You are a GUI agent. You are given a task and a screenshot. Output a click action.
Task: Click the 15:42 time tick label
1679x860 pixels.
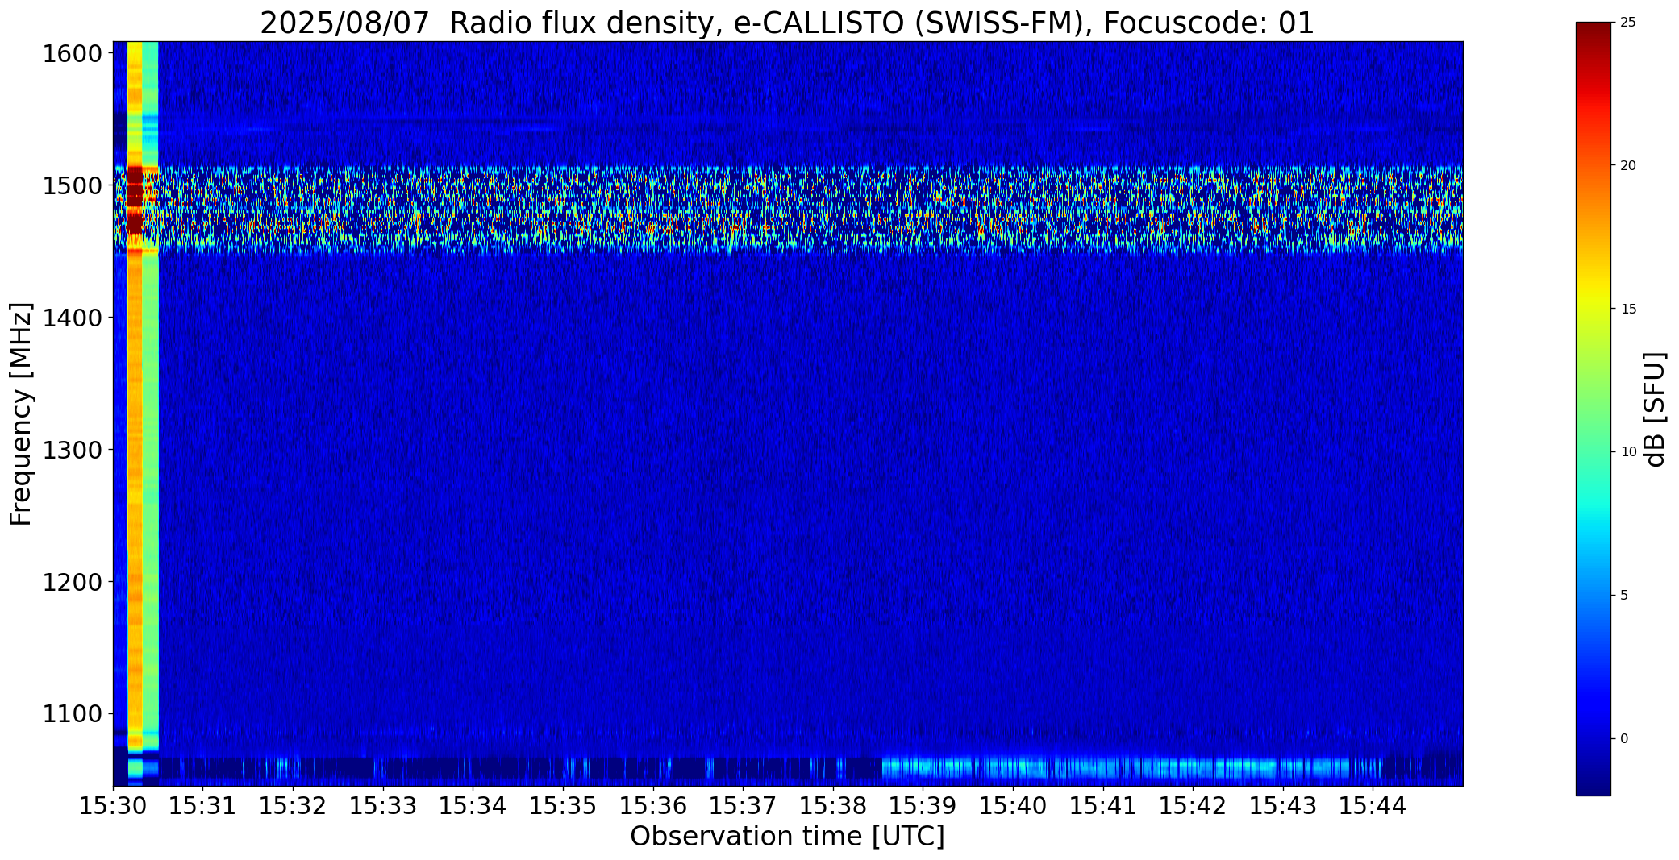tap(1194, 806)
